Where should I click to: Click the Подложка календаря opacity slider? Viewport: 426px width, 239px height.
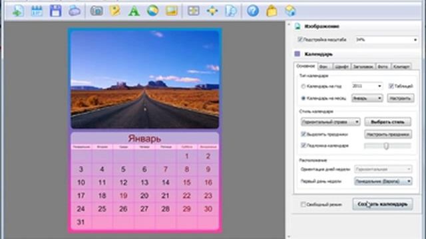click(387, 146)
